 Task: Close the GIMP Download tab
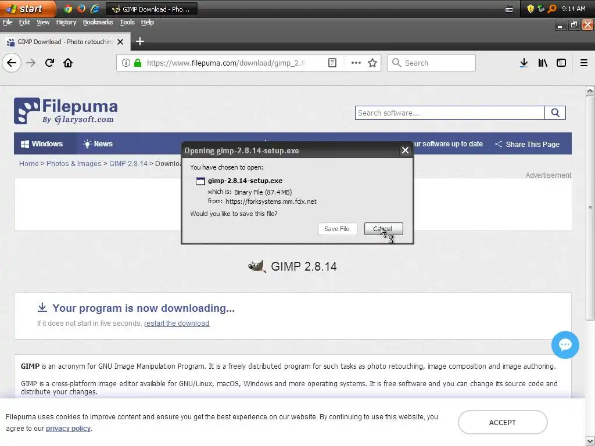pyautogui.click(x=120, y=42)
